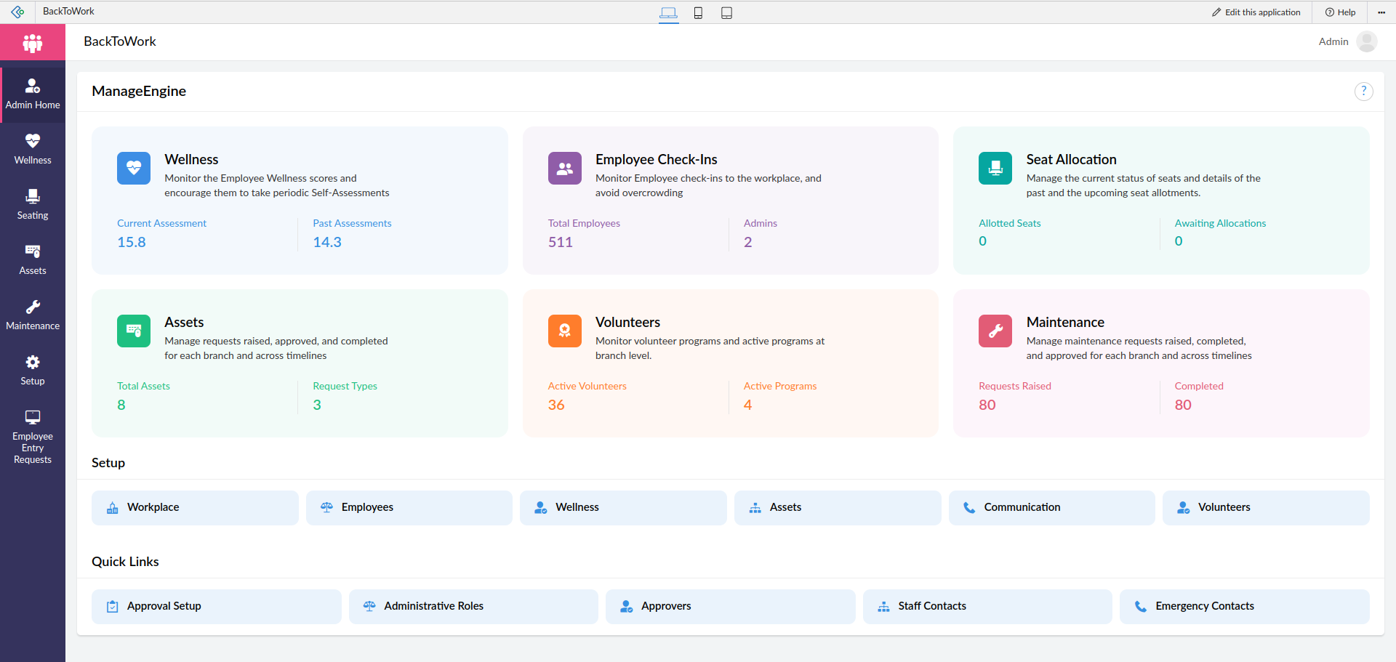The image size is (1396, 662).
Task: Open the Emergency Contacts quick link
Action: click(1244, 606)
